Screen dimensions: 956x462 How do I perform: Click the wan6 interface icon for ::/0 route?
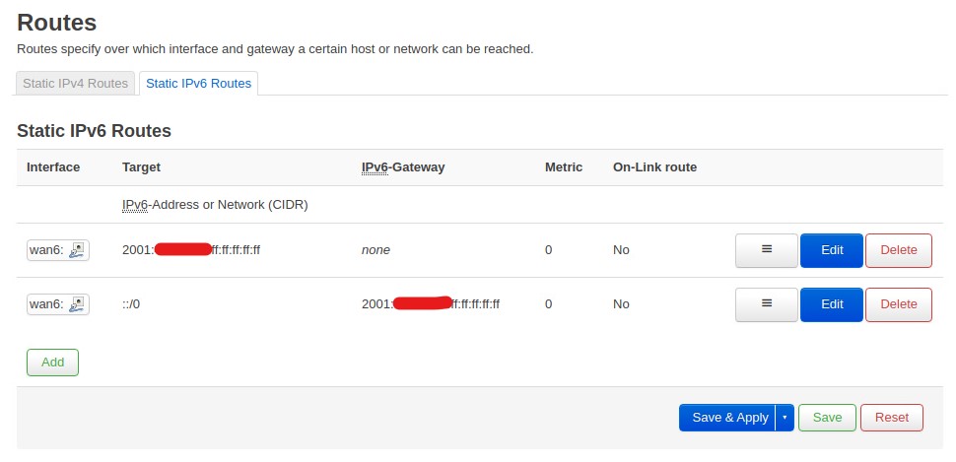[x=78, y=304]
